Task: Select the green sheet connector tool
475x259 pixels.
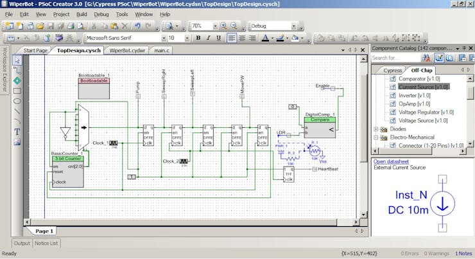Action: tap(17, 81)
